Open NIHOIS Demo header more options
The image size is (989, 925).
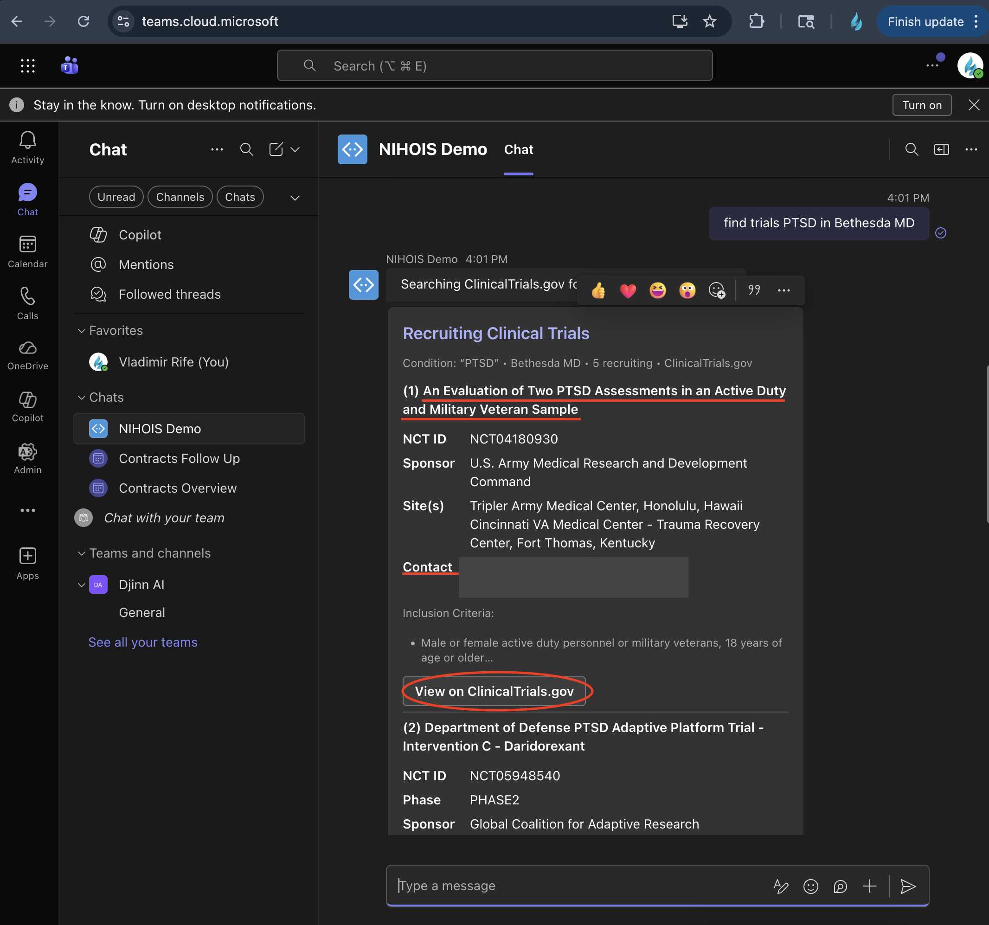coord(971,149)
